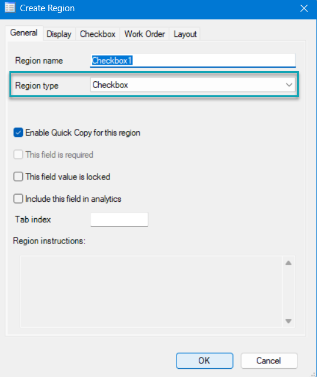The height and width of the screenshot is (377, 317).
Task: Click inside the Region instructions text area
Action: click(151, 292)
